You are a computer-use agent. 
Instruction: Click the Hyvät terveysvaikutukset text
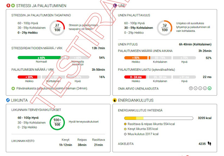pos(84,122)
